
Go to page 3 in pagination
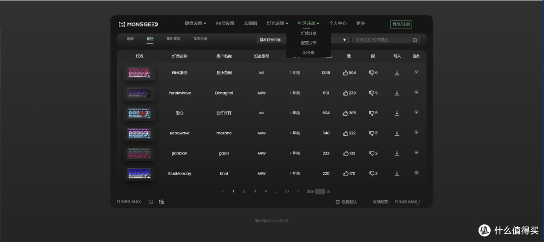click(x=255, y=191)
